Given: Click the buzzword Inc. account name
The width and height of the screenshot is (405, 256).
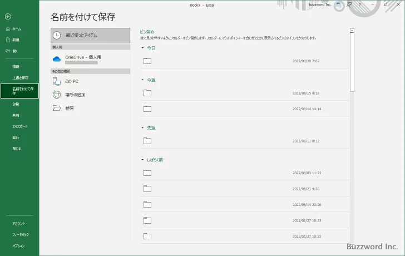Looking at the screenshot, I should pos(320,4).
